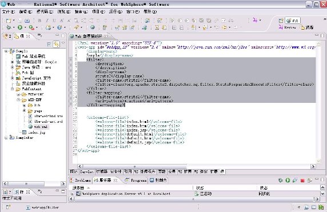The image size is (327, 212).
Task: Switch to the Web perspective button
Action: [292, 21]
